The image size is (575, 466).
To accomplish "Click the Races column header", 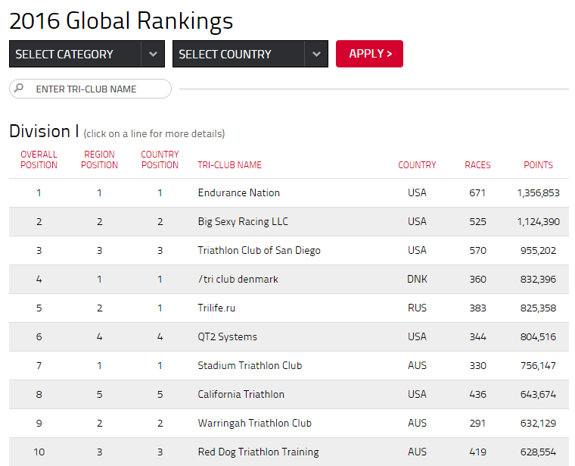I will coord(477,165).
